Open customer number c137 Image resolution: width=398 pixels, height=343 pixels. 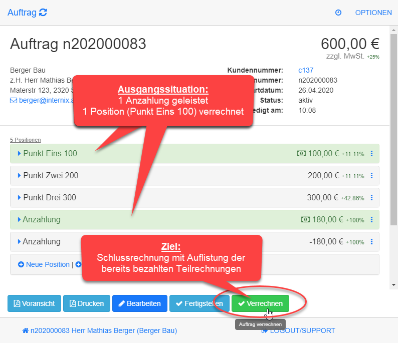[x=306, y=70]
